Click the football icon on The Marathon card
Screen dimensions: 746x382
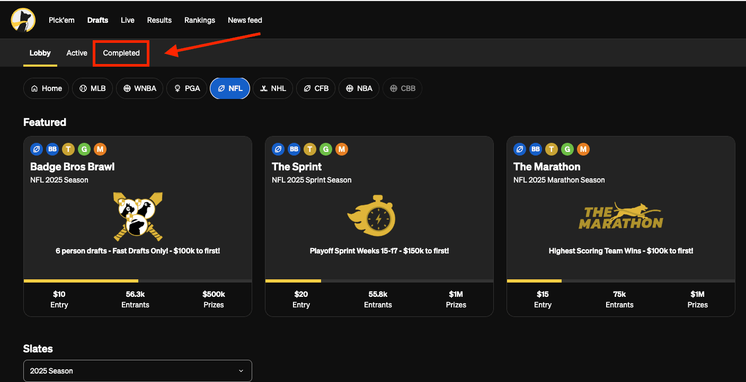520,149
